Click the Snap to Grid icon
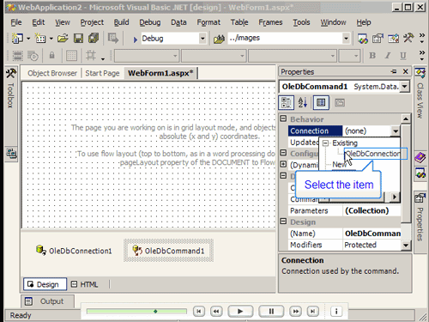This screenshot has width=429, height=322. [91, 55]
